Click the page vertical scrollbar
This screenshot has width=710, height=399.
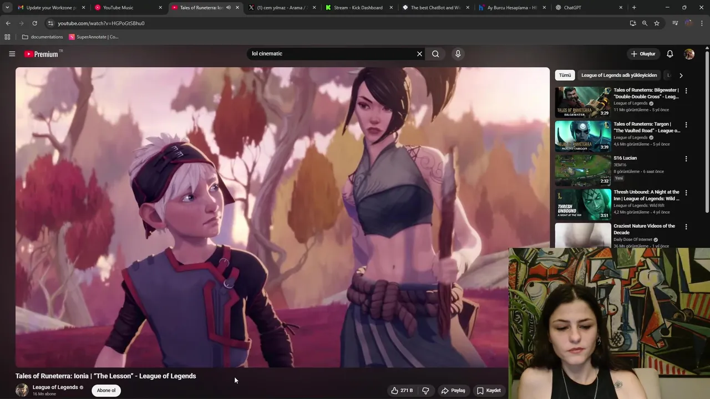click(707, 132)
